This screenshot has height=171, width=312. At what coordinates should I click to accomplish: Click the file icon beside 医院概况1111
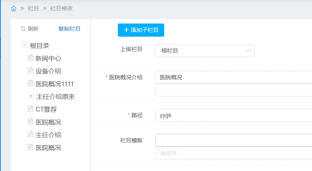click(x=30, y=83)
